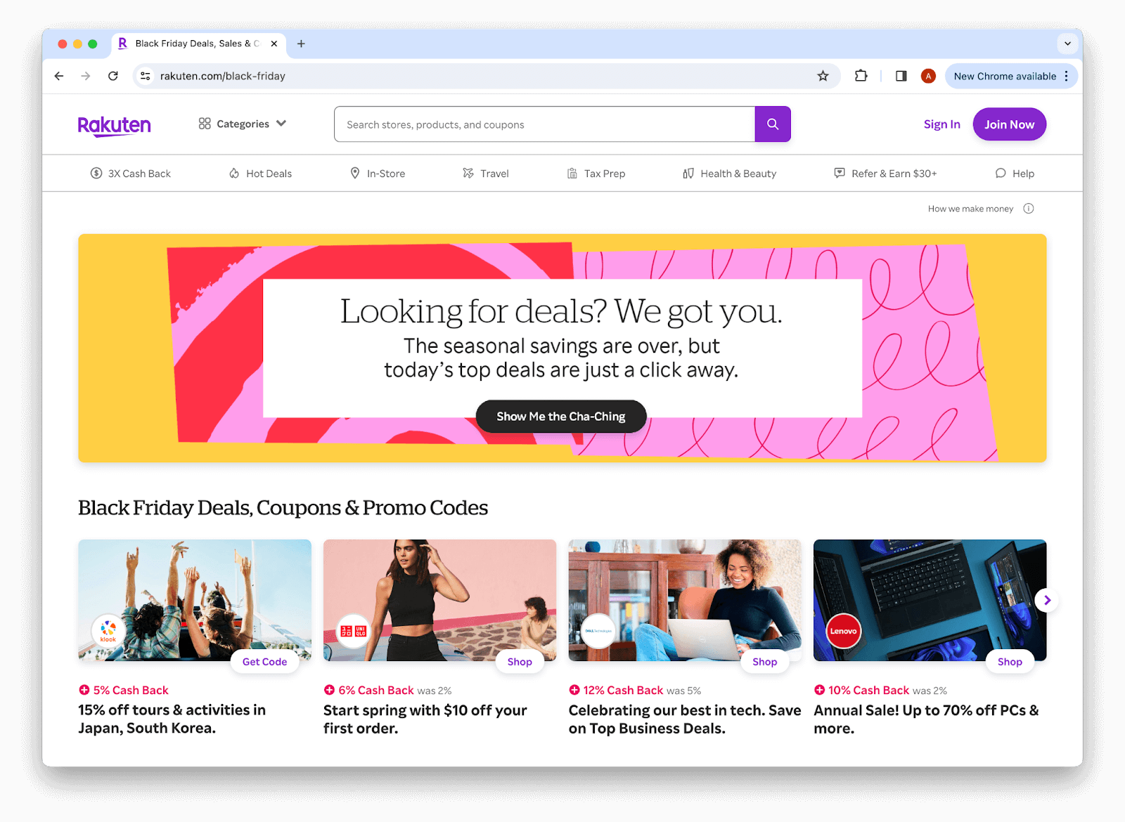
Task: Click 15% off tours & activities headline
Action: [172, 719]
